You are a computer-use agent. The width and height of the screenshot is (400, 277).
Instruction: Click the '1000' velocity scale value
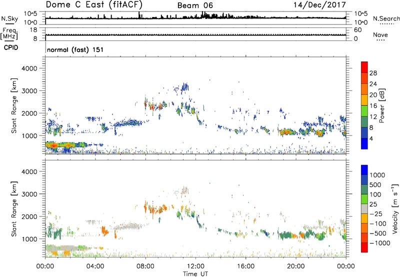click(x=377, y=175)
